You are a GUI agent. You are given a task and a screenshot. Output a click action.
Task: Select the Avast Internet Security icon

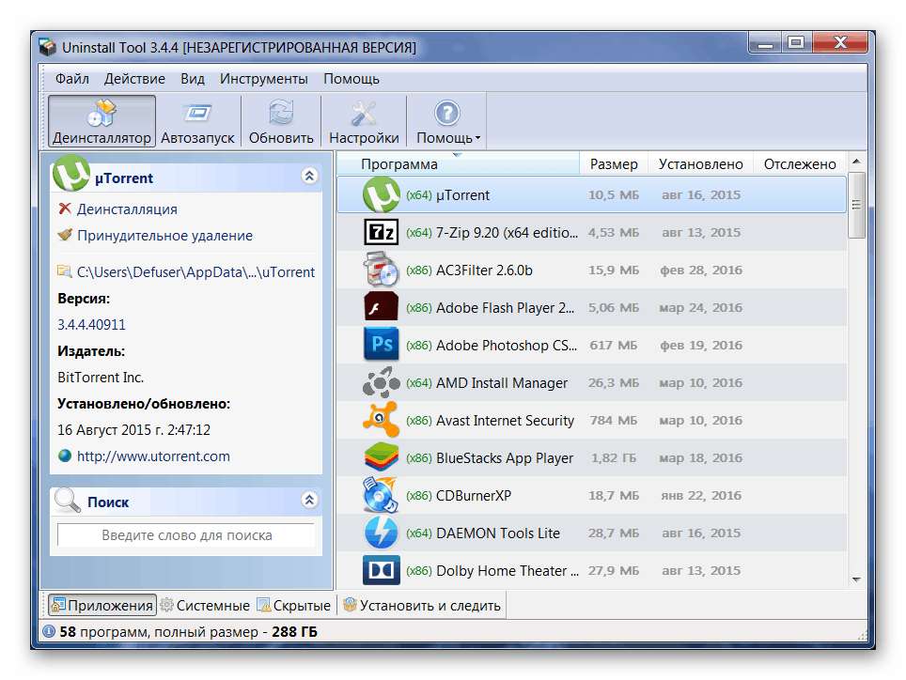click(382, 420)
